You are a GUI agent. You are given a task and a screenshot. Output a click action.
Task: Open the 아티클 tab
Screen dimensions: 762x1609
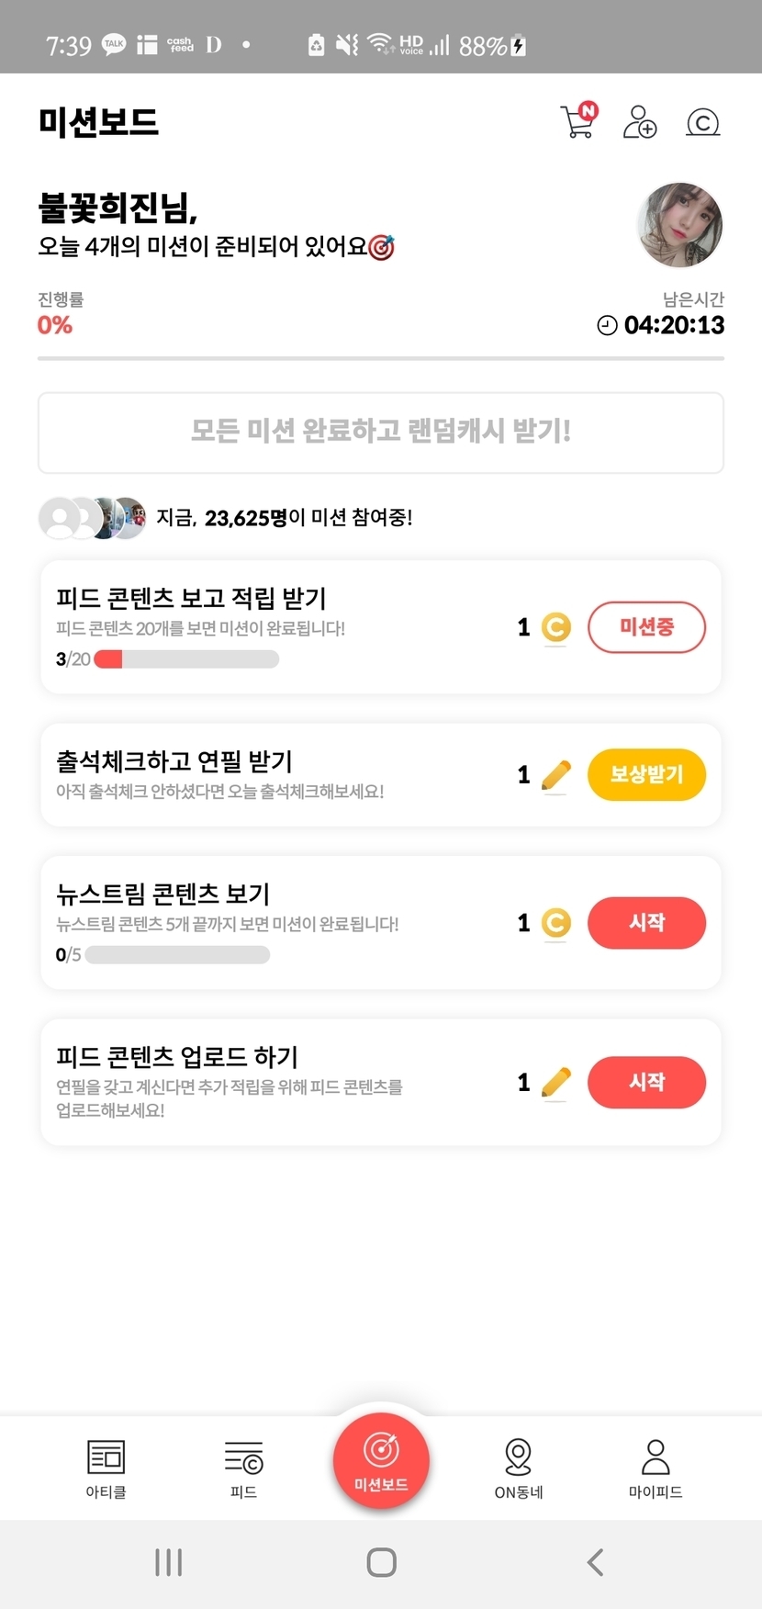coord(106,1468)
